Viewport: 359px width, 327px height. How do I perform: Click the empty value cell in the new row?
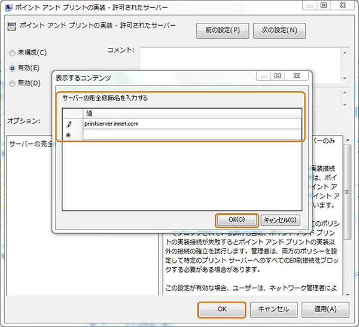point(191,135)
